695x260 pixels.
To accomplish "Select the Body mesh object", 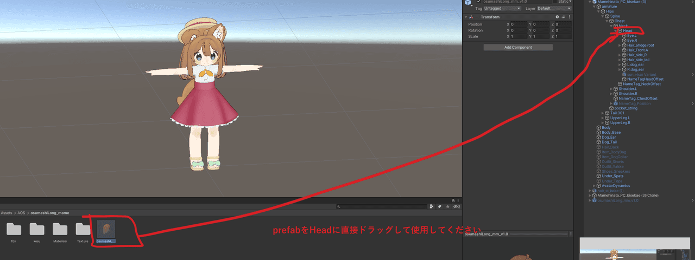I will (606, 128).
